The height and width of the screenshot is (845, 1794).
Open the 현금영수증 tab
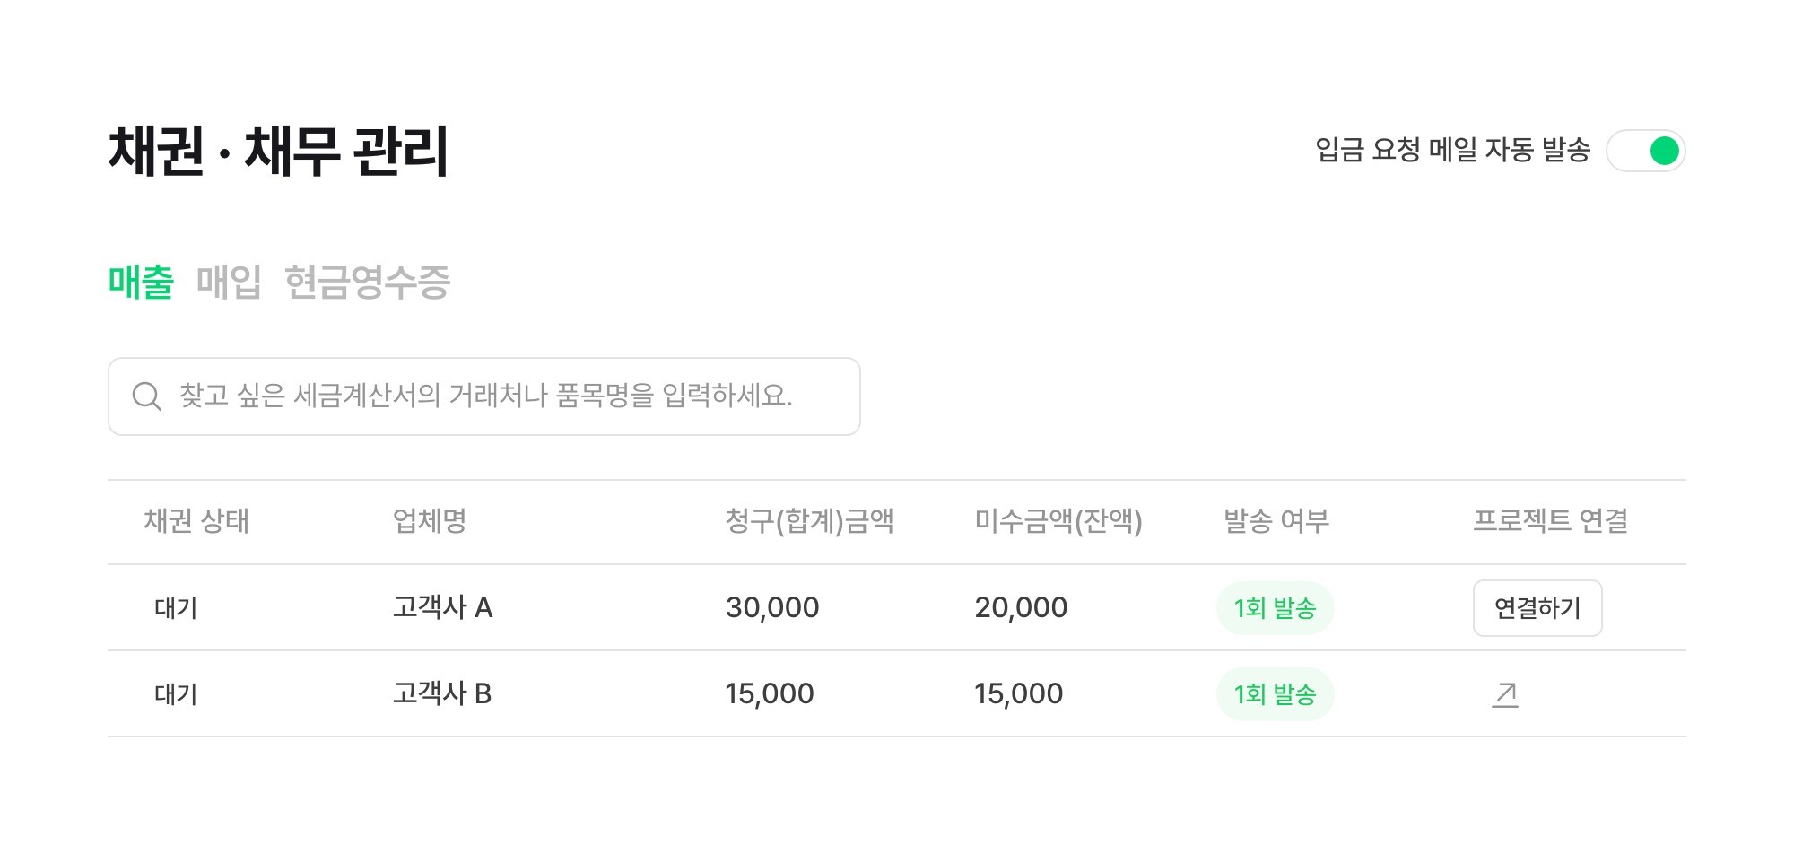coord(367,282)
